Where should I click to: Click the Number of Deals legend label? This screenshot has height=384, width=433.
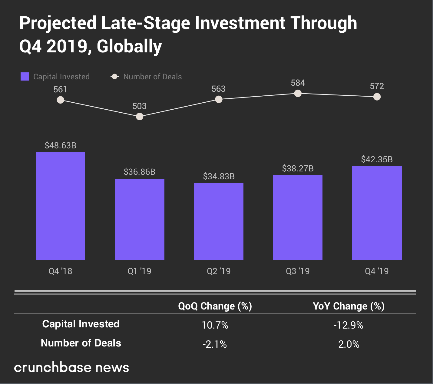[x=152, y=77]
